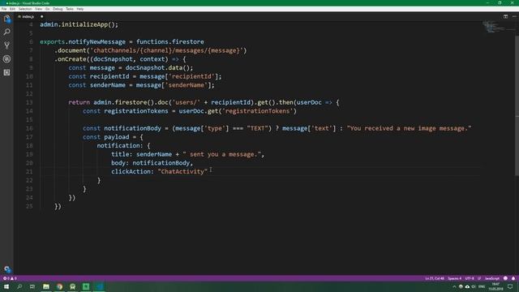The width and height of the screenshot is (519, 292).
Task: Open the cloud sync tray icon
Action: click(467, 286)
